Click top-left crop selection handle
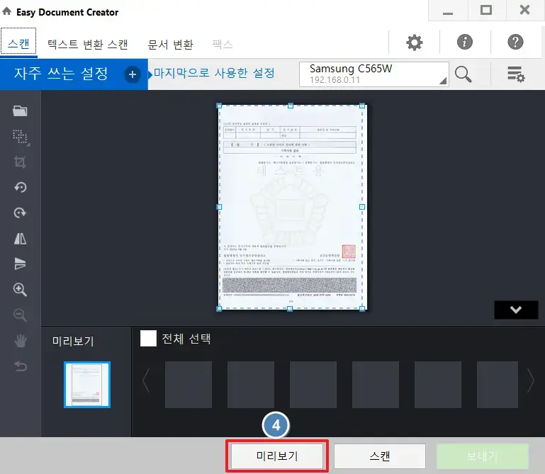The width and height of the screenshot is (545, 474). (x=219, y=106)
